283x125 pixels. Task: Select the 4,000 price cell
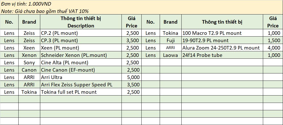[273, 48]
